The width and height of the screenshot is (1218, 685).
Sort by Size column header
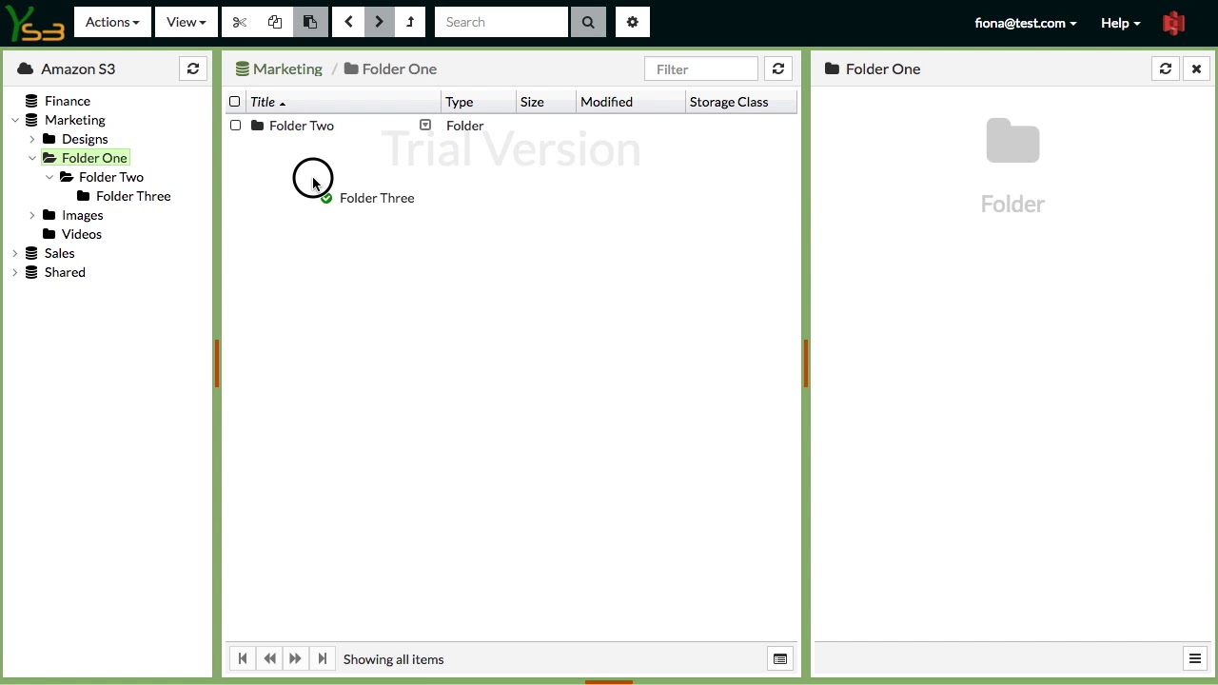[547, 102]
